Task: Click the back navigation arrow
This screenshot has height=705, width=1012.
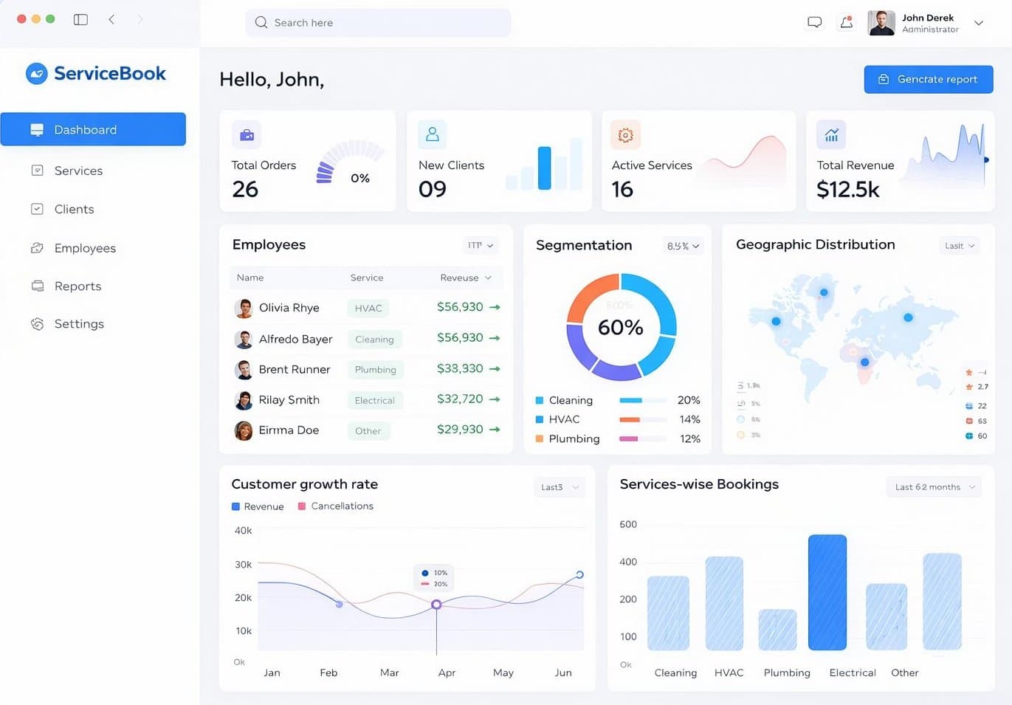Action: click(x=111, y=19)
